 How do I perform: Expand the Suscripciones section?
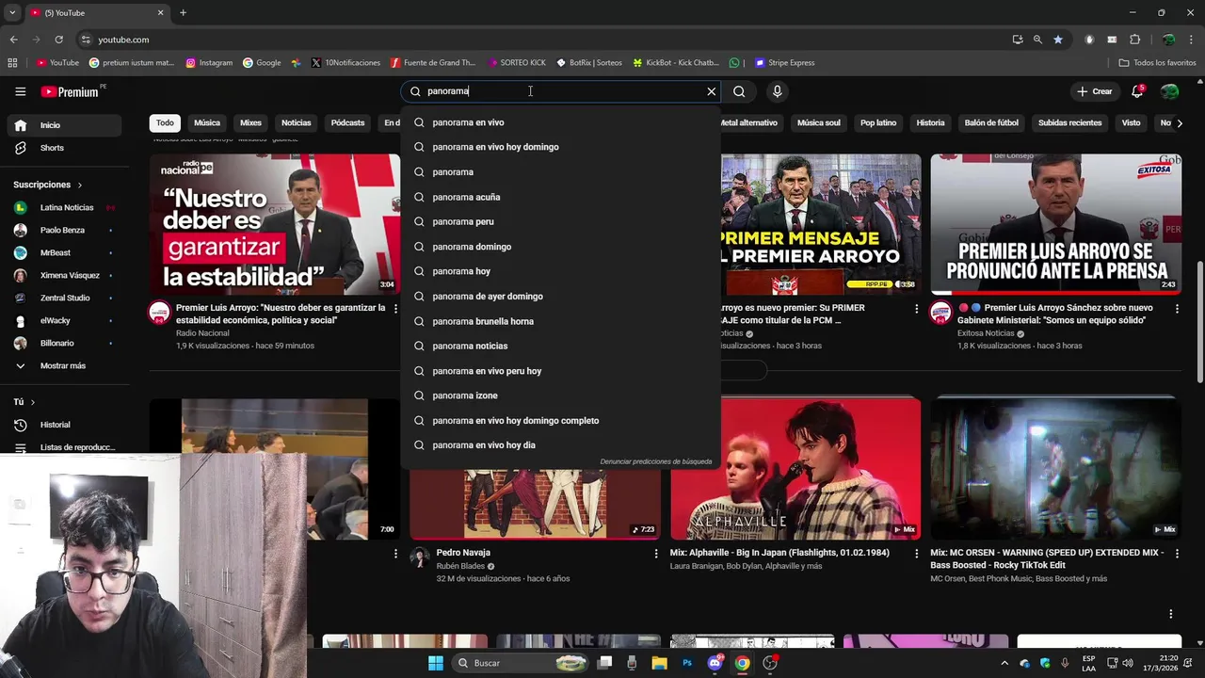[48, 185]
